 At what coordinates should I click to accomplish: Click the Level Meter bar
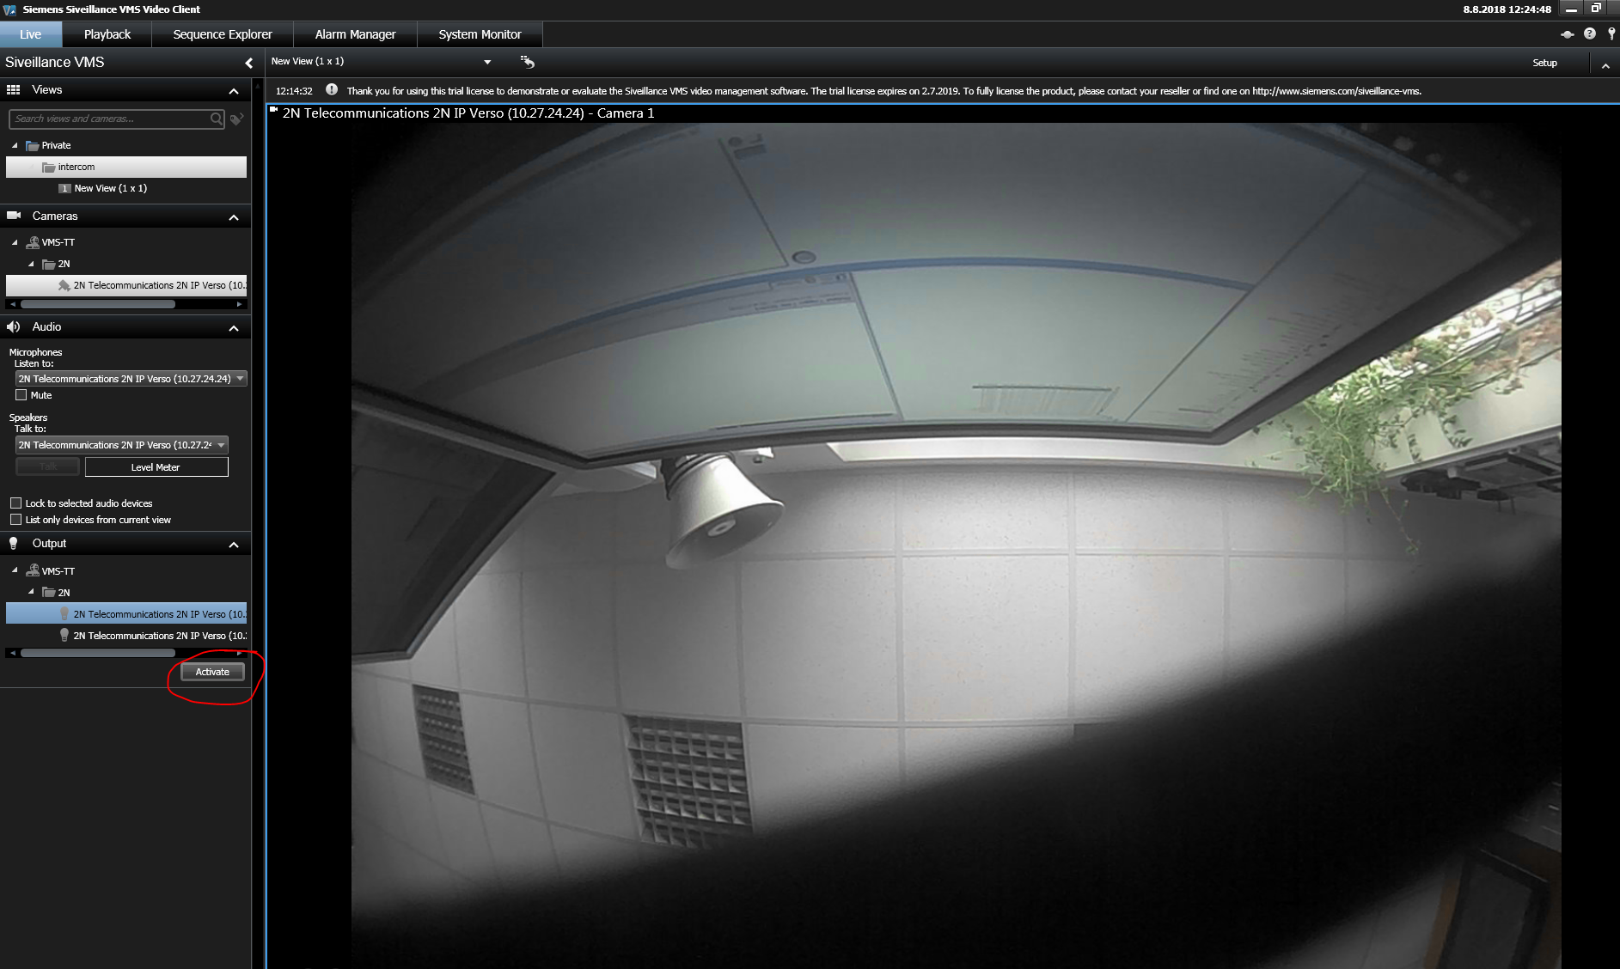coord(156,467)
